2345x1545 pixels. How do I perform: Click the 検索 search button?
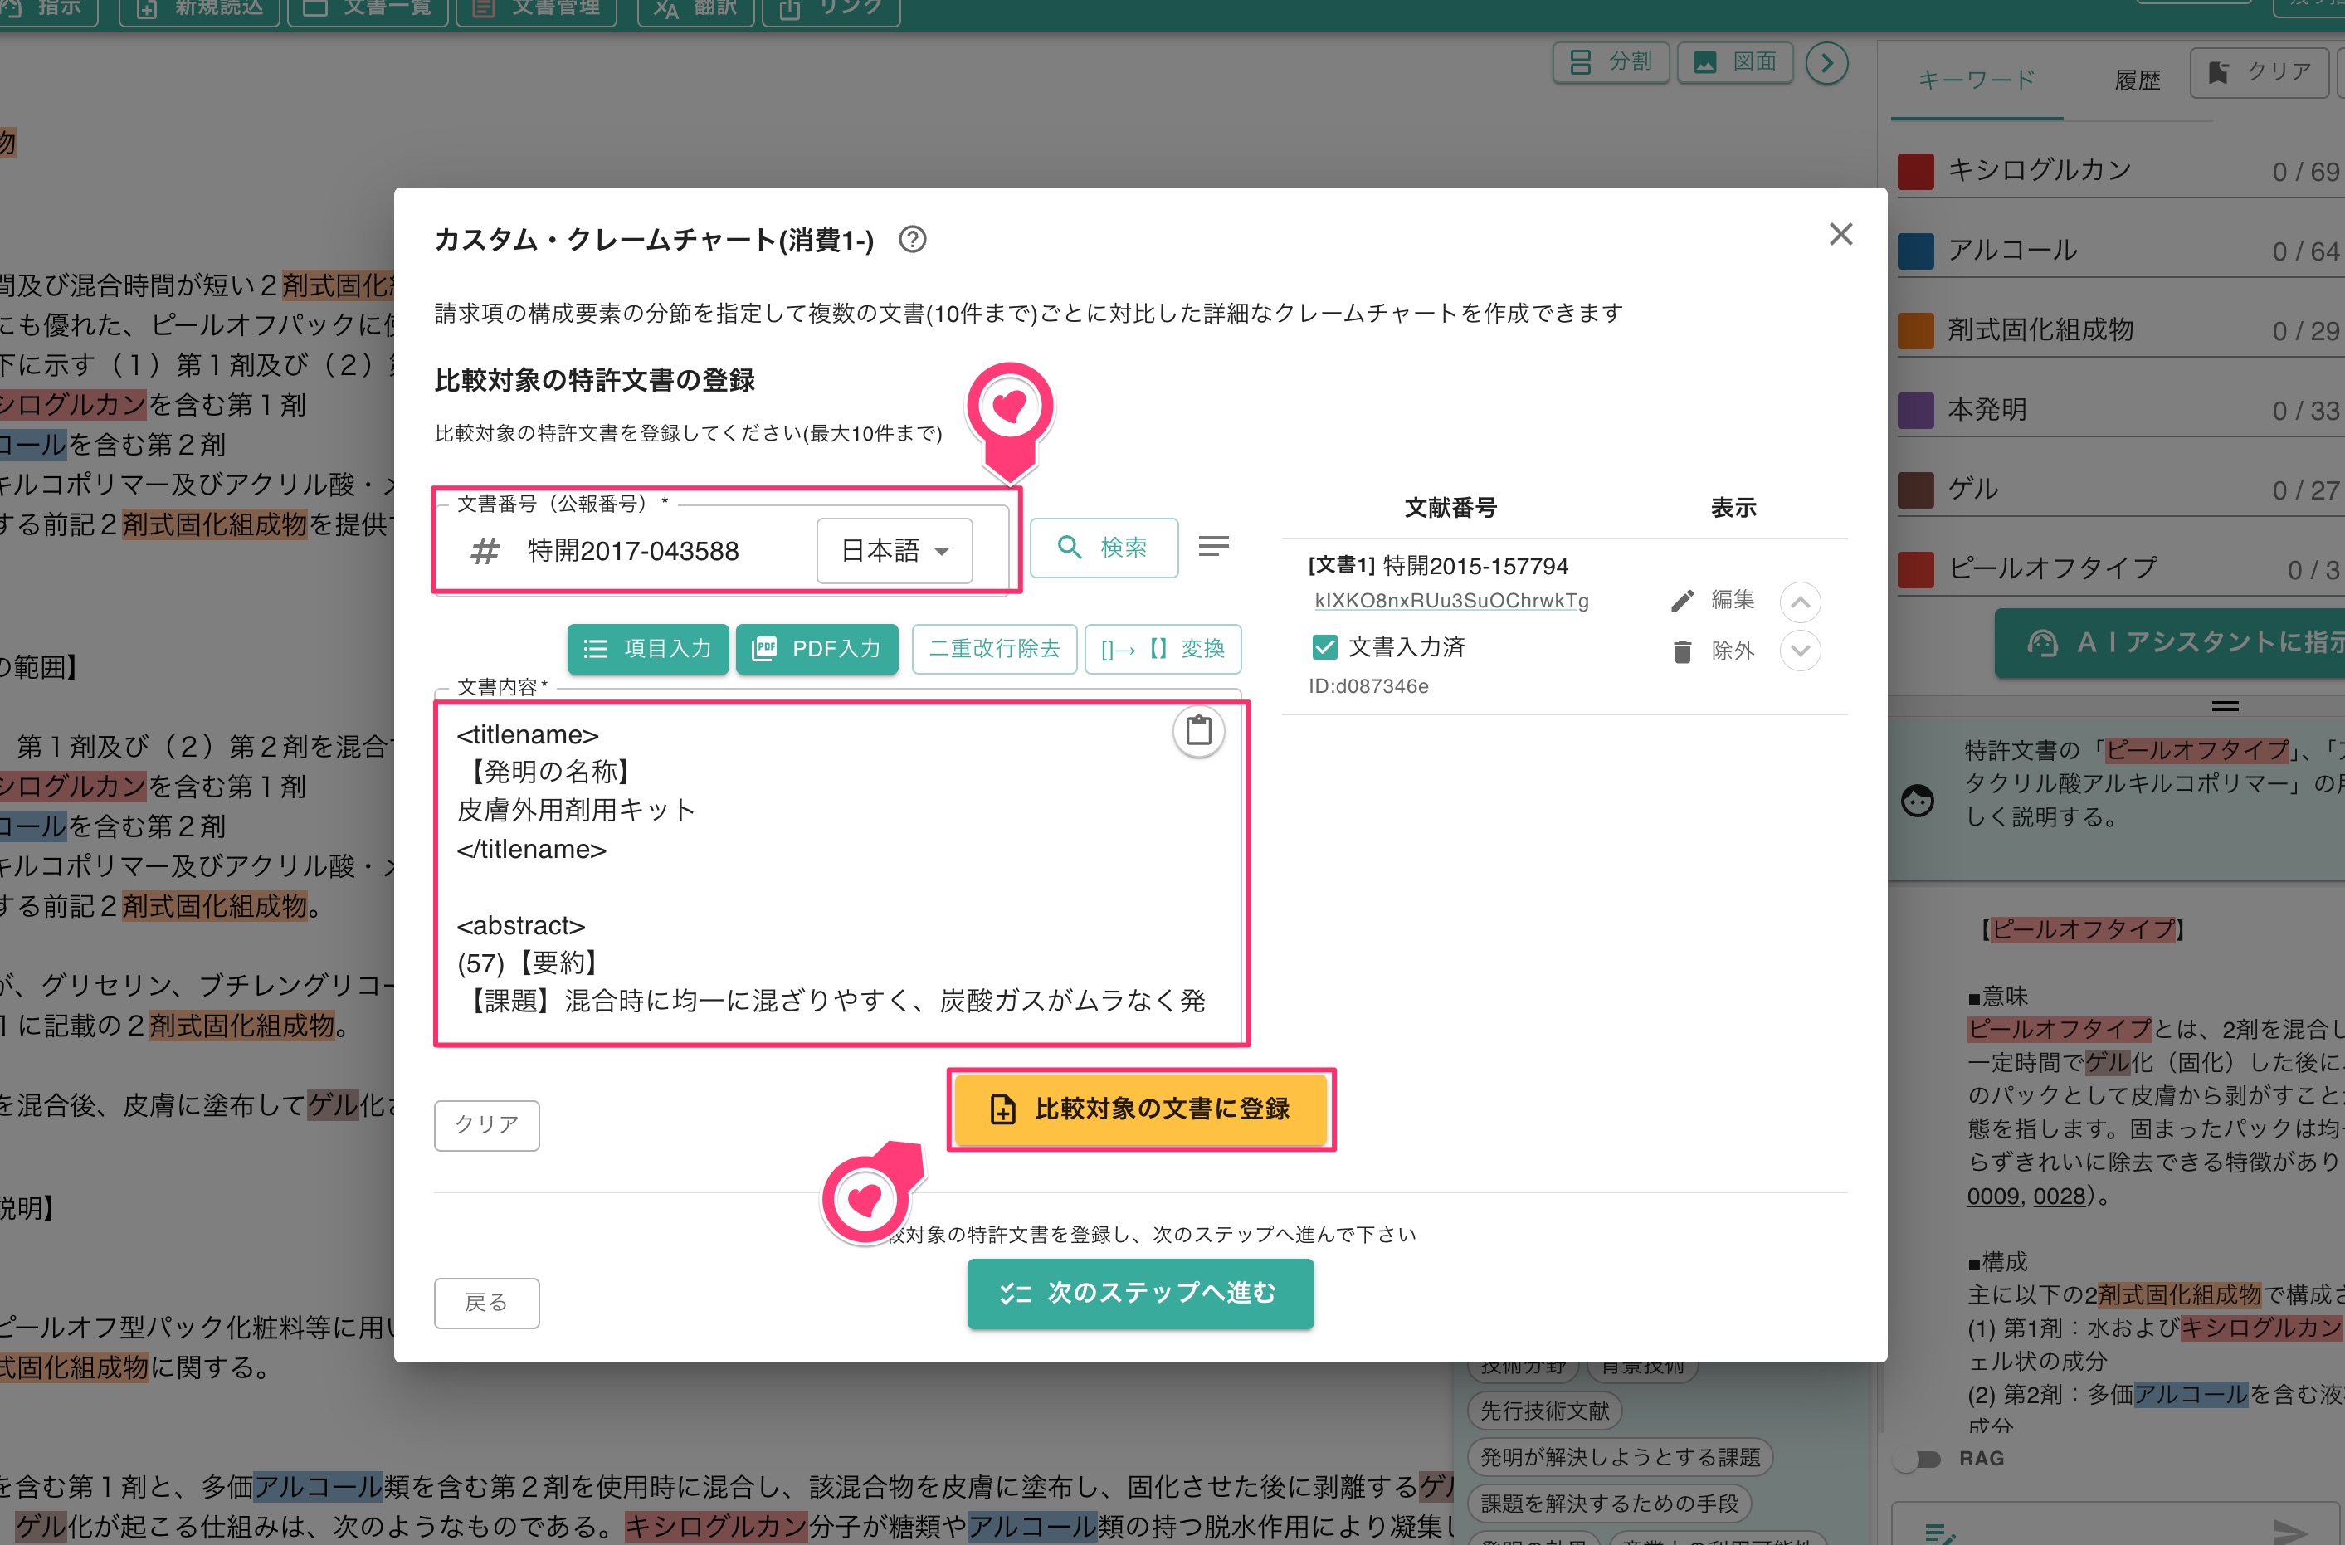pos(1104,547)
